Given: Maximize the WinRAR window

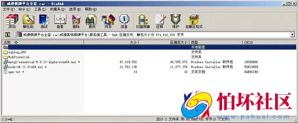Looking at the screenshot, I should click(289, 3).
